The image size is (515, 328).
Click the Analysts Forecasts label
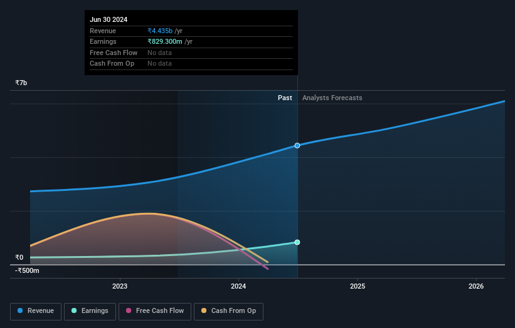click(x=332, y=98)
